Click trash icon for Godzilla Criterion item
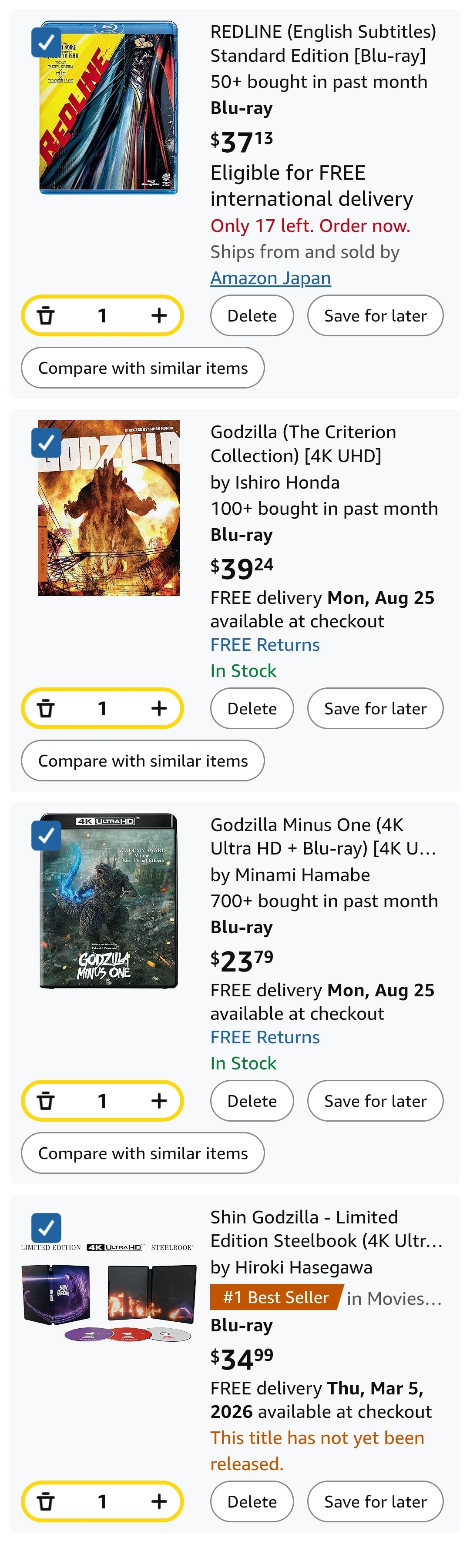The width and height of the screenshot is (470, 1548). pos(46,708)
